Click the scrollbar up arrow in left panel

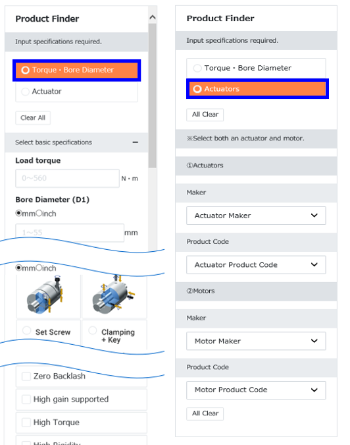coord(153,18)
